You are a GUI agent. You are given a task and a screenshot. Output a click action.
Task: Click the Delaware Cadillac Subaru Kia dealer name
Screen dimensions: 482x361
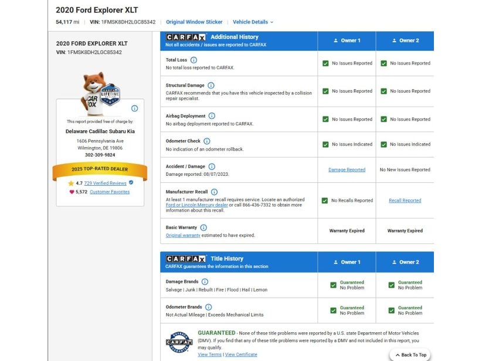click(100, 131)
